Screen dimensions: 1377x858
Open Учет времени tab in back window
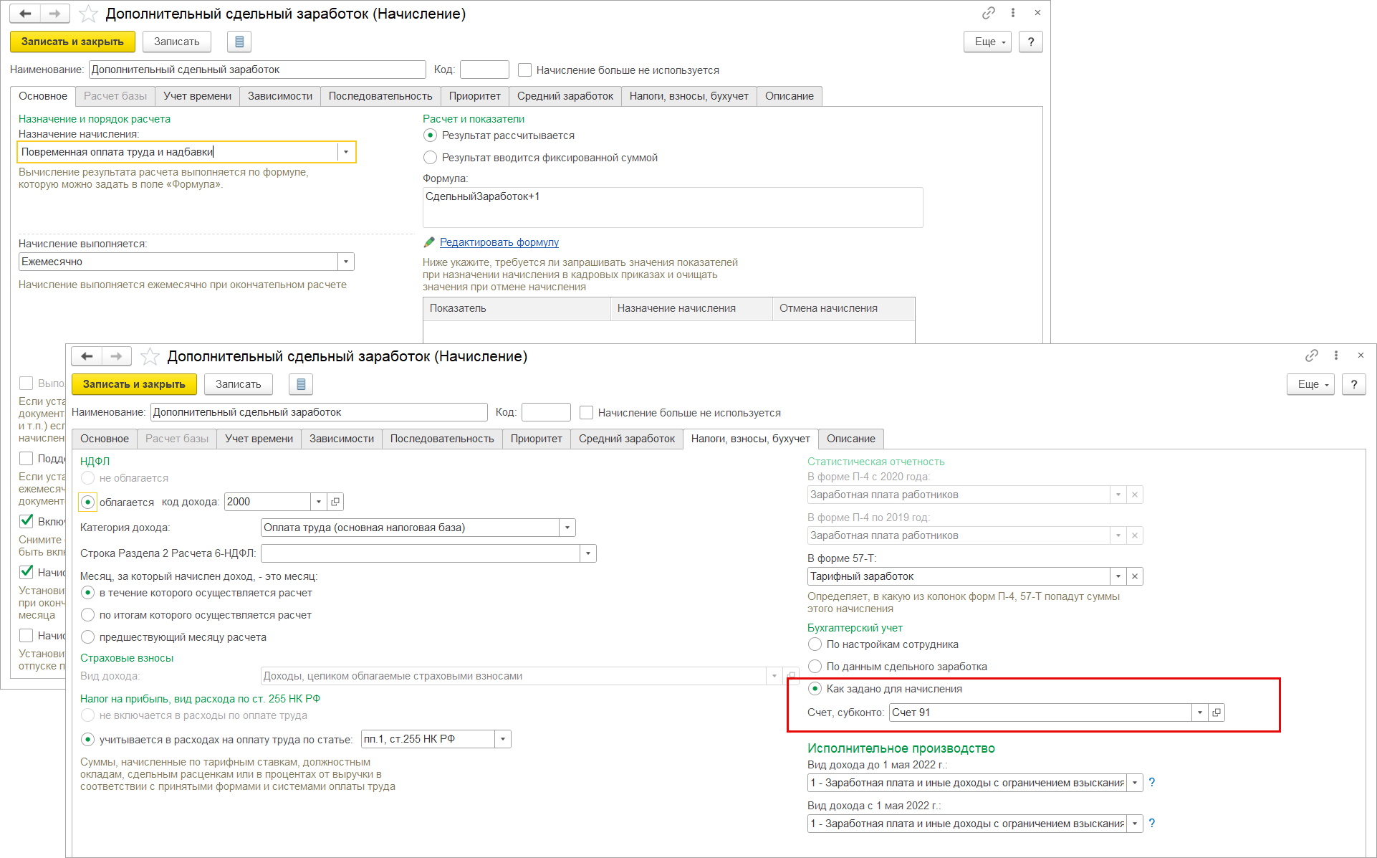click(197, 96)
